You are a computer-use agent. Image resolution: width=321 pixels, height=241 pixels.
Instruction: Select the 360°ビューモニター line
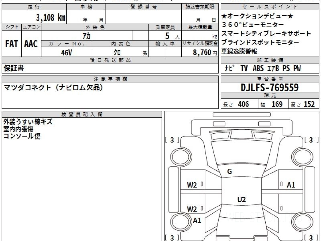tap(253, 25)
